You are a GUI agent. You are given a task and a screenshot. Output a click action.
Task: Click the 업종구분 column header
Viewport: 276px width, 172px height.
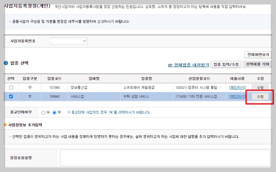click(x=30, y=78)
